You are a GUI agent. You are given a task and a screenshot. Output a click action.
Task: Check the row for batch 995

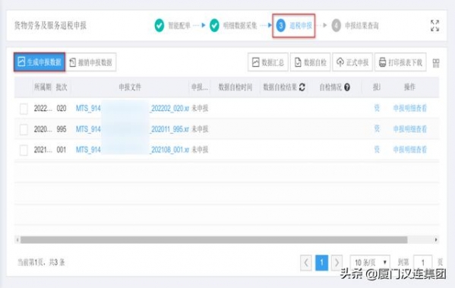click(24, 129)
